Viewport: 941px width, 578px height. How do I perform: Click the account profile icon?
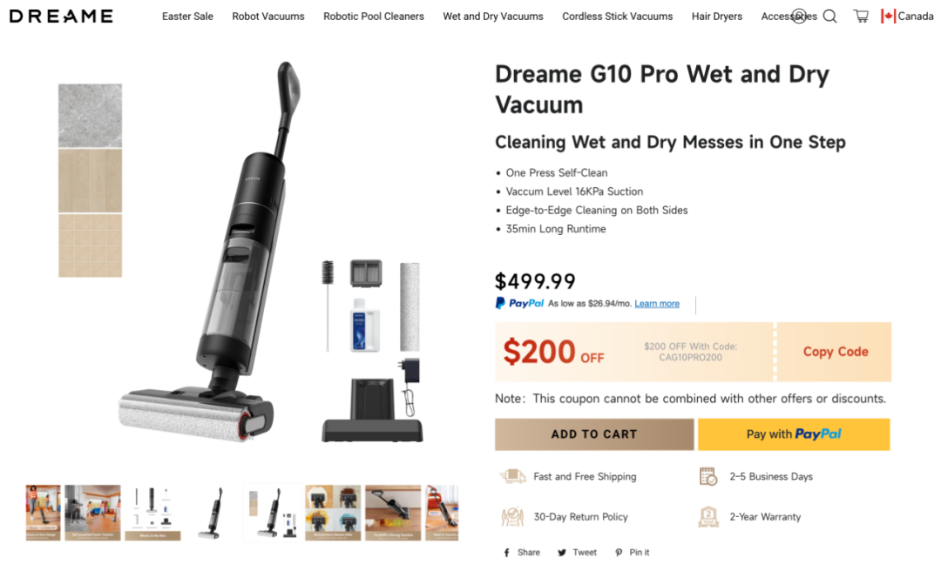[799, 17]
